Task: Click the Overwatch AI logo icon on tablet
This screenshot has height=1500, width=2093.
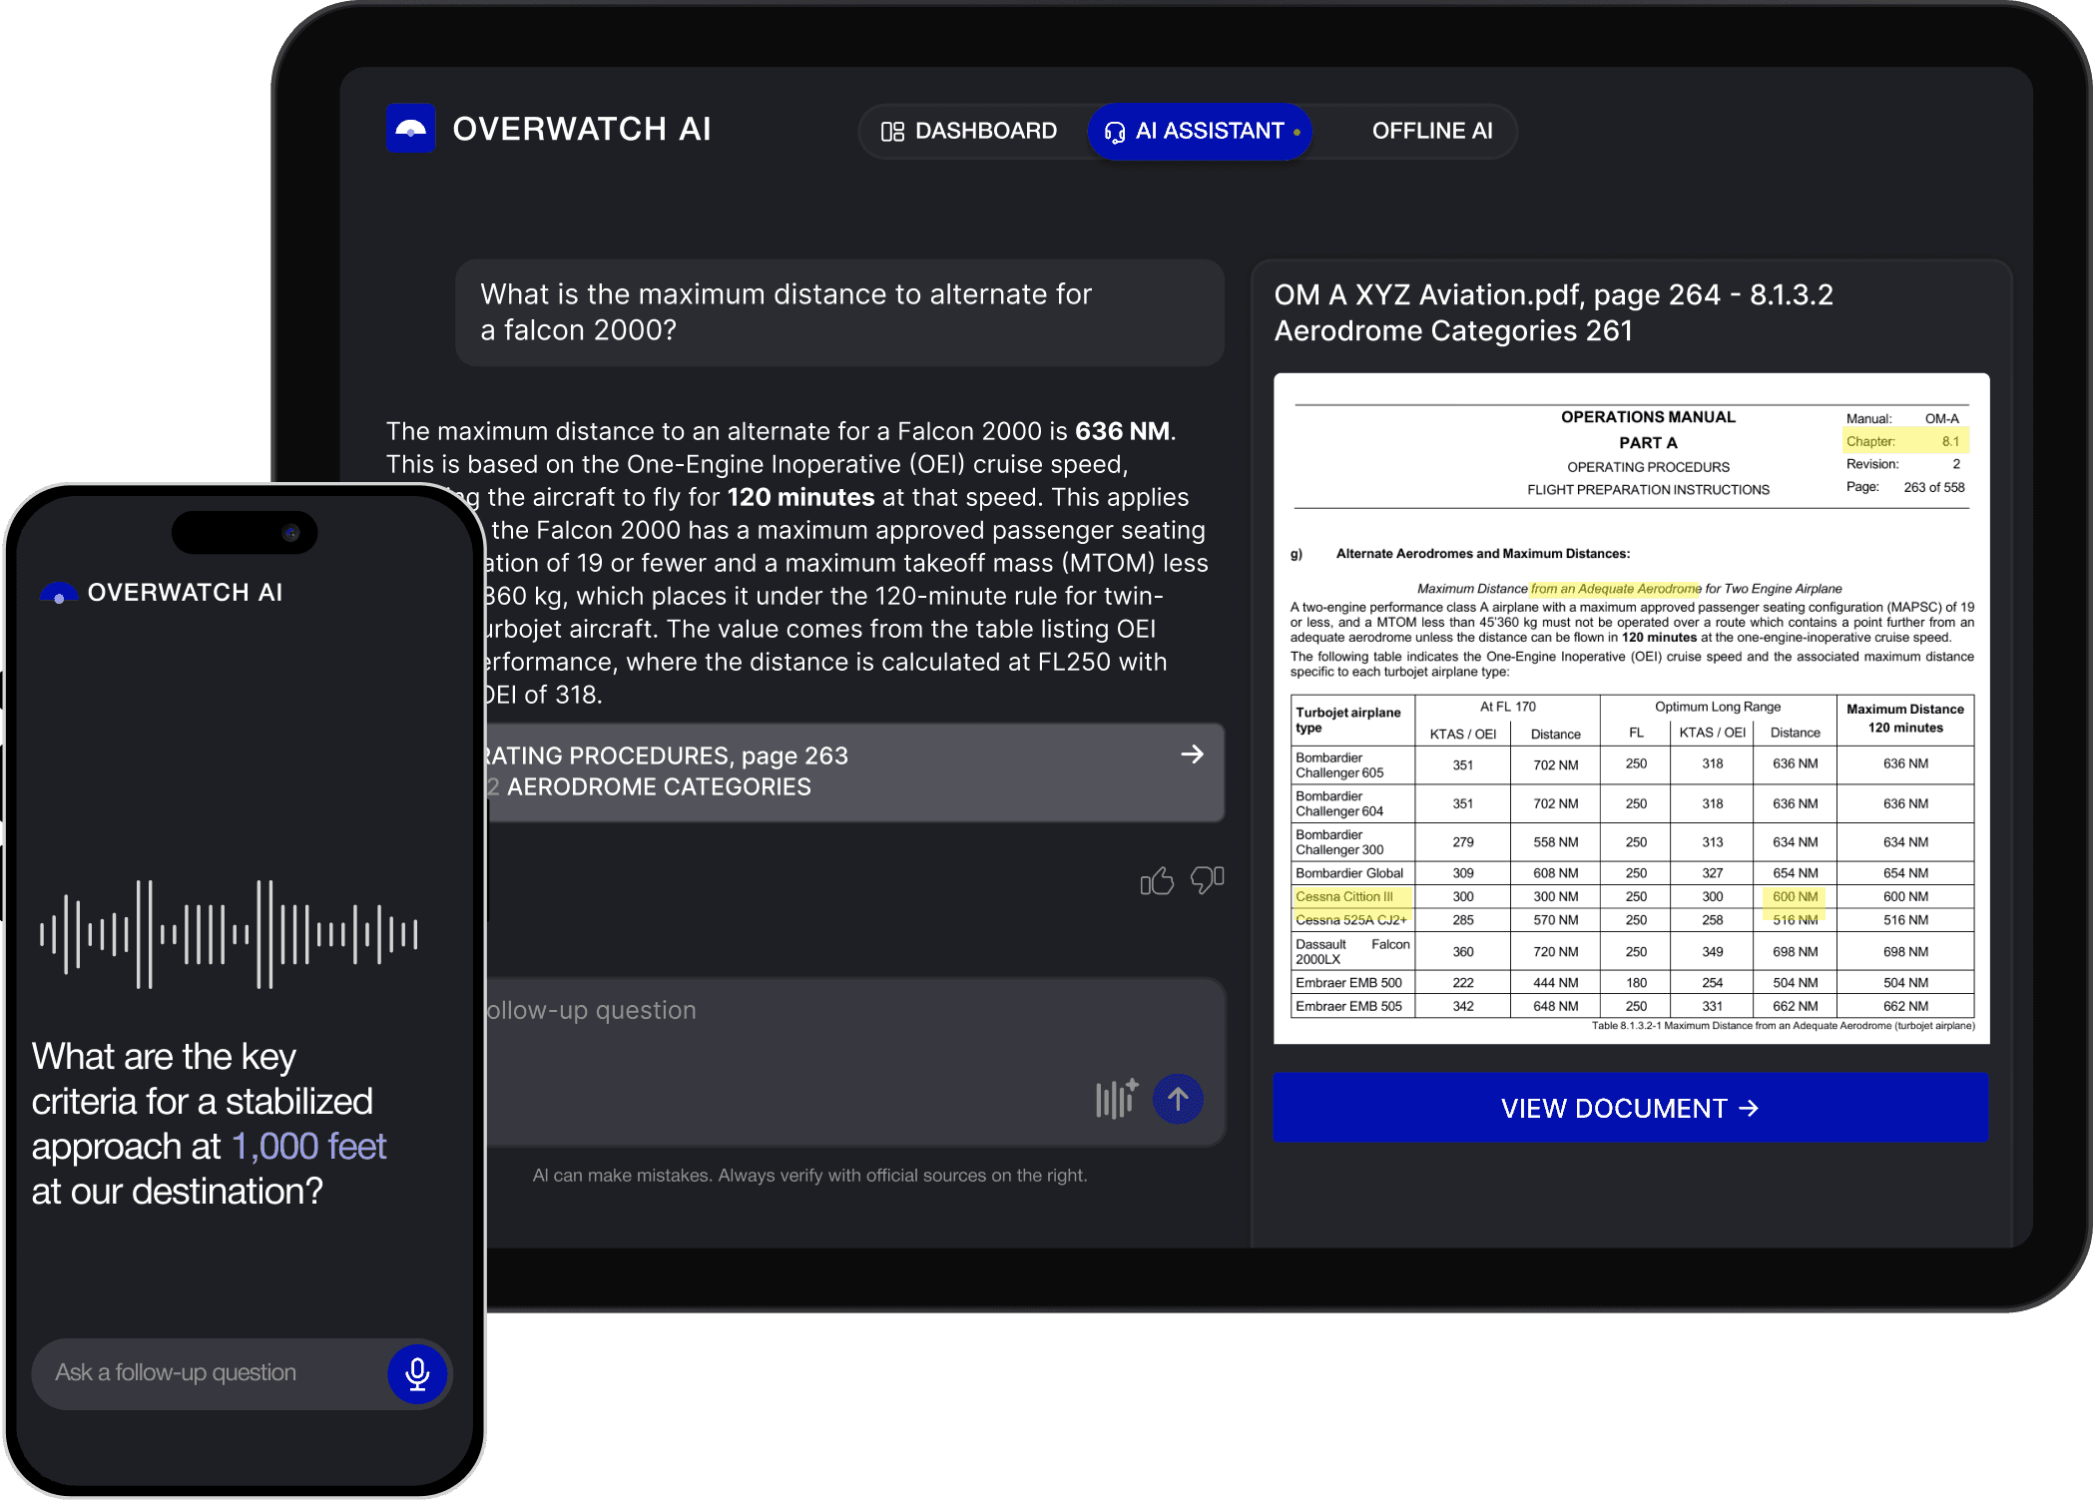Action: tap(410, 129)
